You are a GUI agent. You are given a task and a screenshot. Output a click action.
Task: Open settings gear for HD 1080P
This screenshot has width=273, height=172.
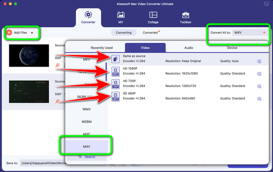coord(259,74)
